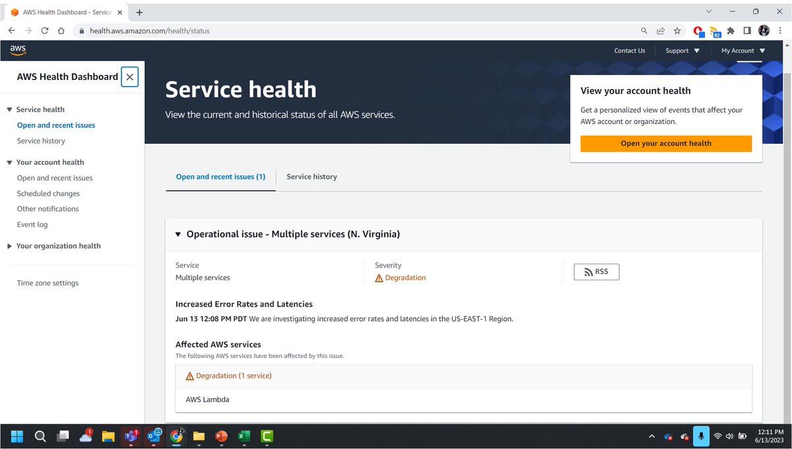Click the address bar zoom magnifier icon
The image size is (792, 449).
click(644, 30)
